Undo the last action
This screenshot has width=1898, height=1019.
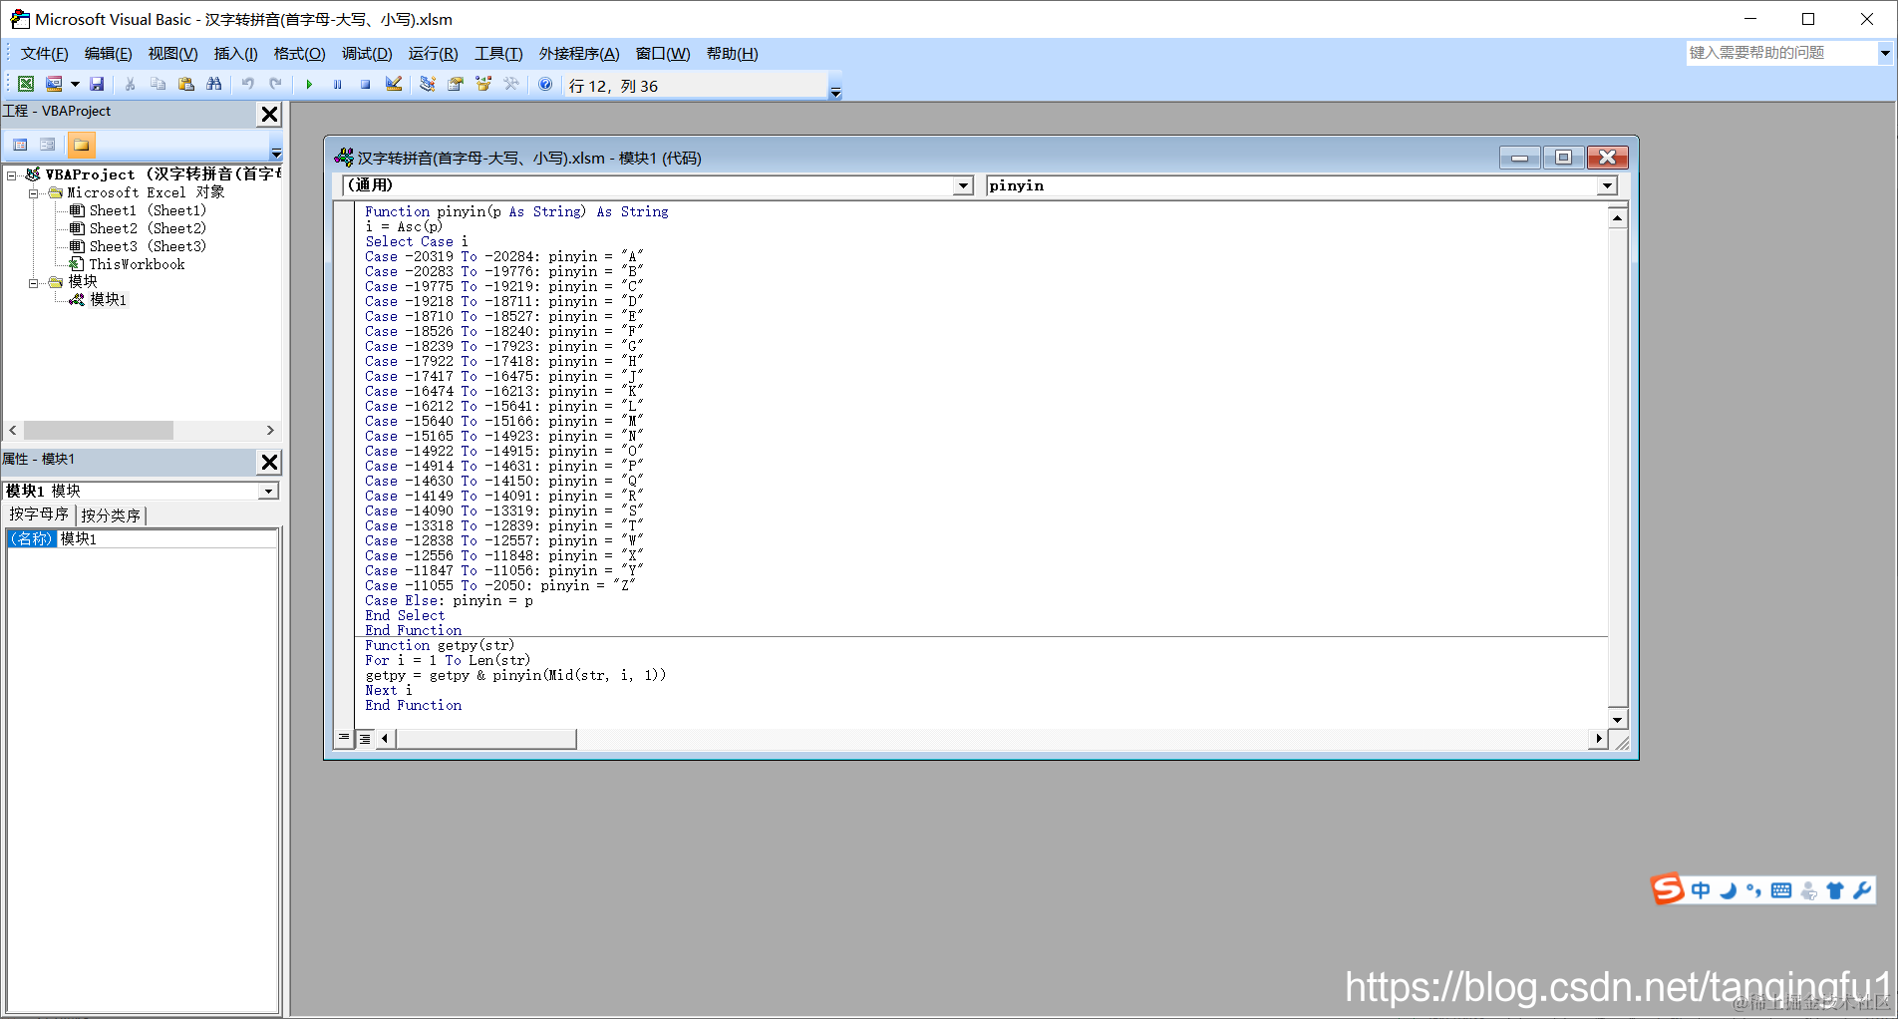[x=247, y=85]
